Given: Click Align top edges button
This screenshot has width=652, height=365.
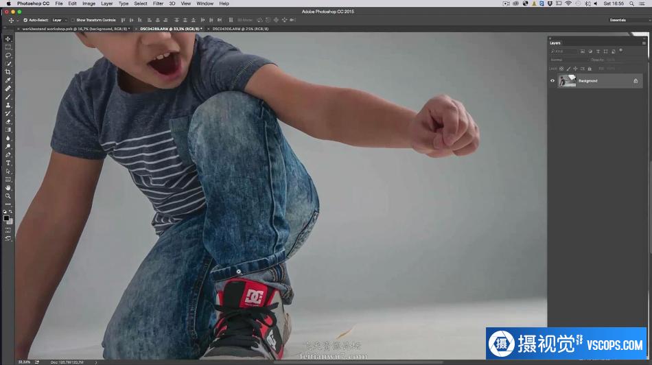Looking at the screenshot, I should [x=123, y=20].
